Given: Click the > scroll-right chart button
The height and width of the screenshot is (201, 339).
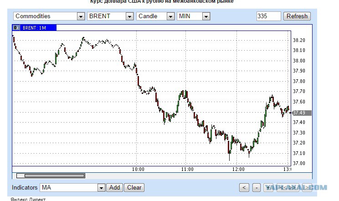Looking at the screenshot, I should (307, 188).
